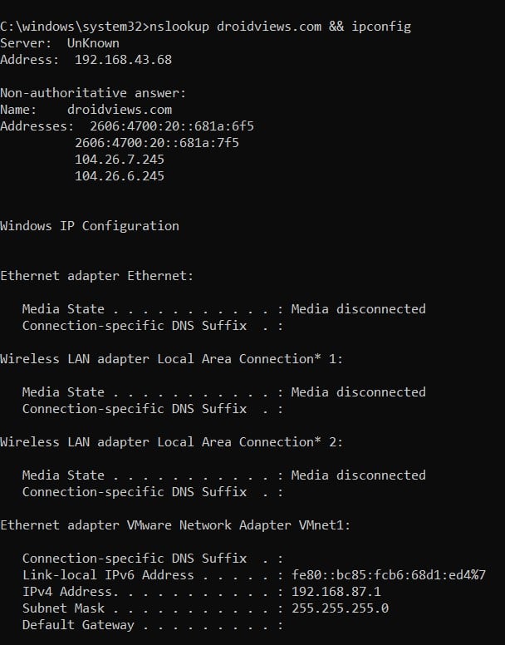The height and width of the screenshot is (645, 505).
Task: Click the Server UnKnown line
Action: [60, 43]
